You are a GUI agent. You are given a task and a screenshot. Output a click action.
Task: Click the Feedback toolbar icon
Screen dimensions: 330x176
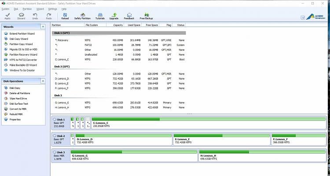pos(129,16)
